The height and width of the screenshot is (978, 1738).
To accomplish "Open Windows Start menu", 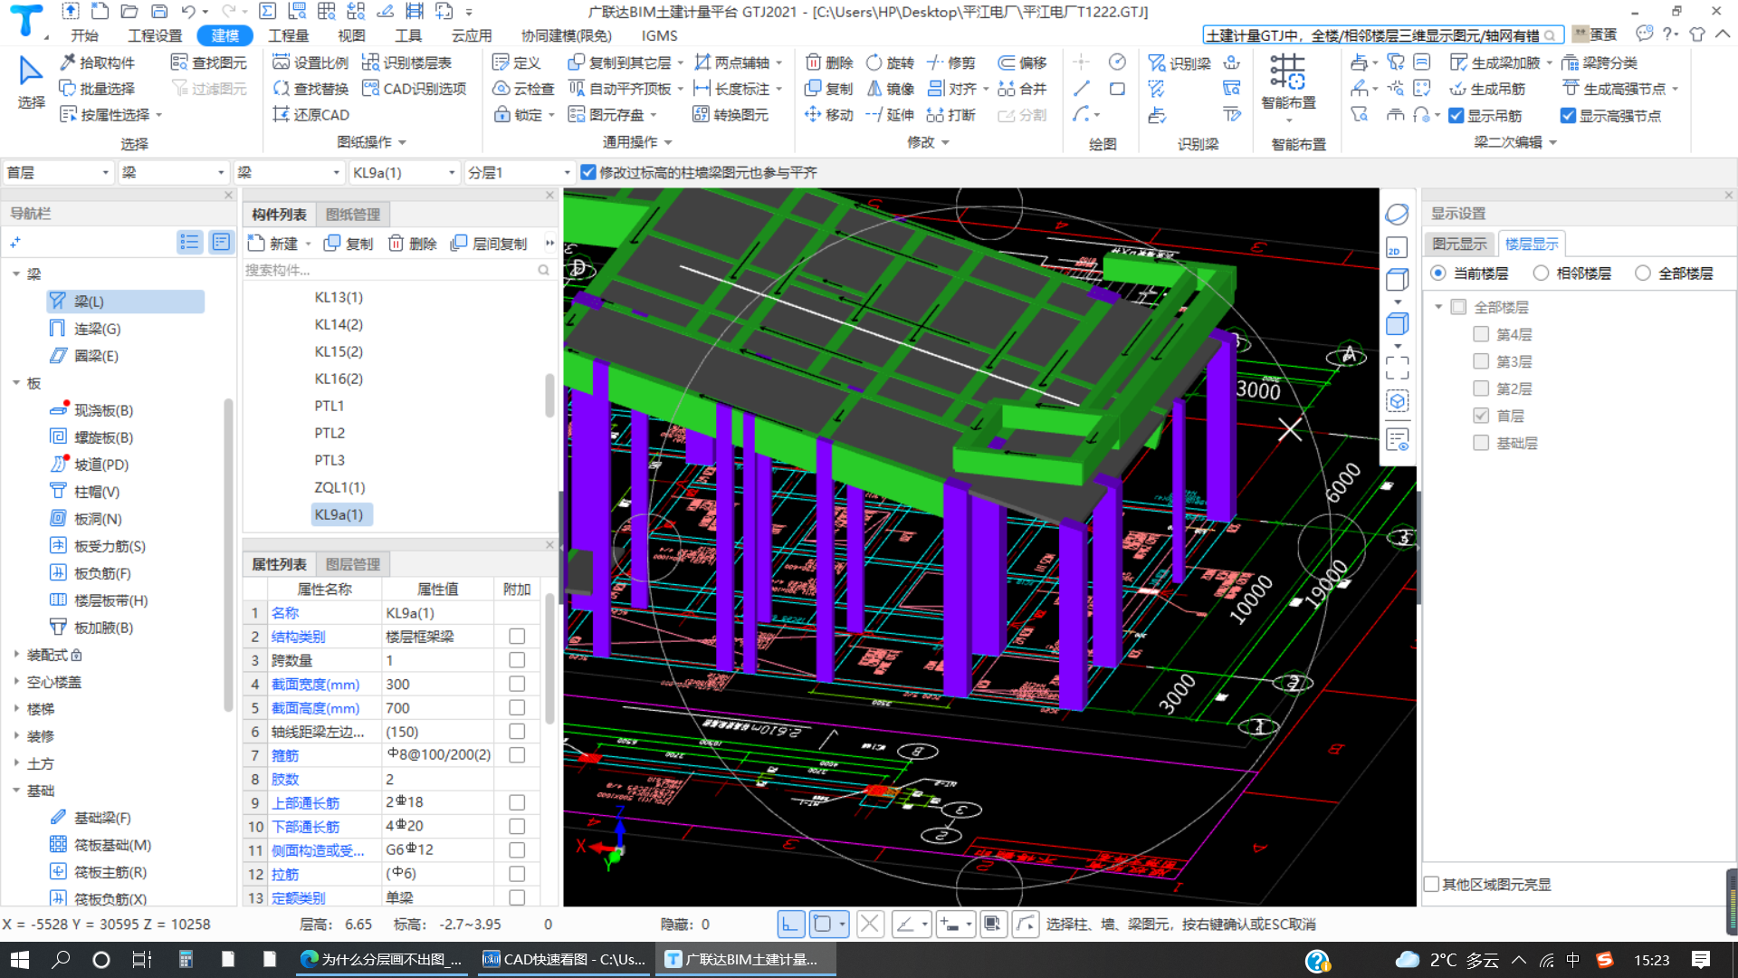I will pyautogui.click(x=20, y=960).
